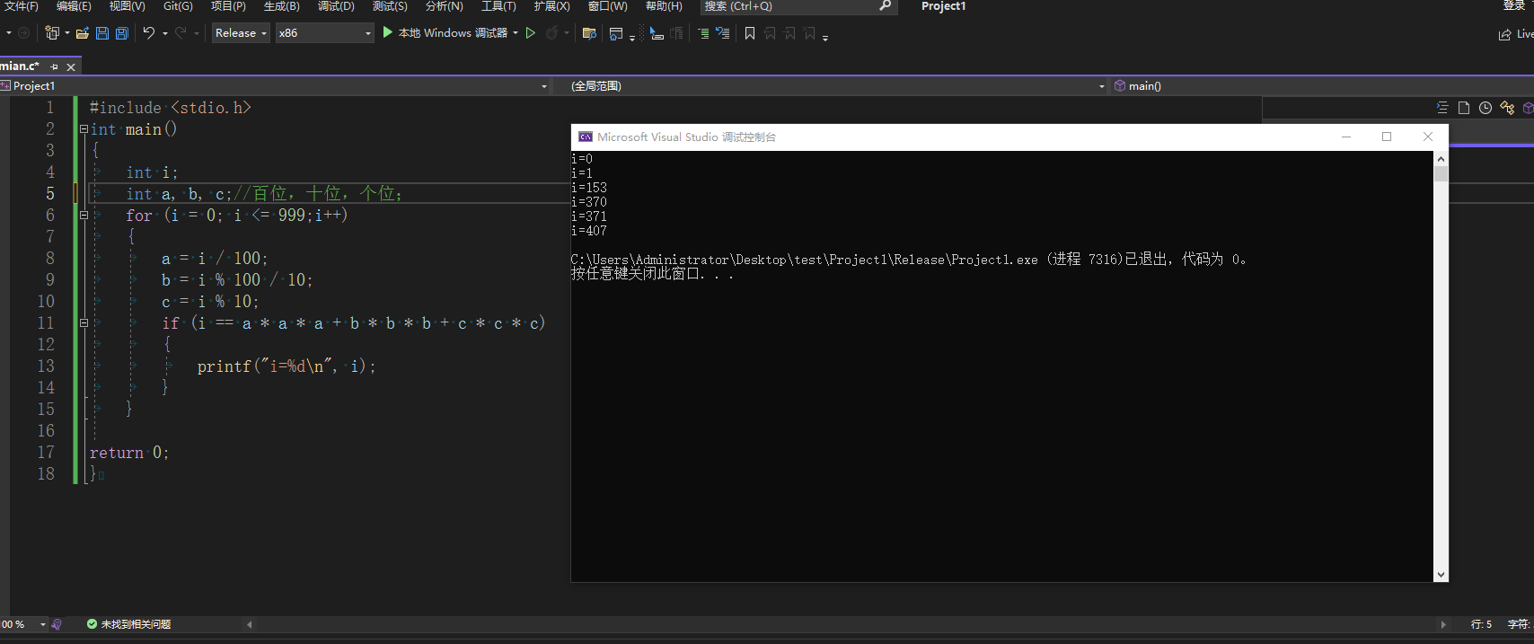This screenshot has height=644, width=1534.
Task: Open the x86 platform dropdown
Action: tap(324, 33)
